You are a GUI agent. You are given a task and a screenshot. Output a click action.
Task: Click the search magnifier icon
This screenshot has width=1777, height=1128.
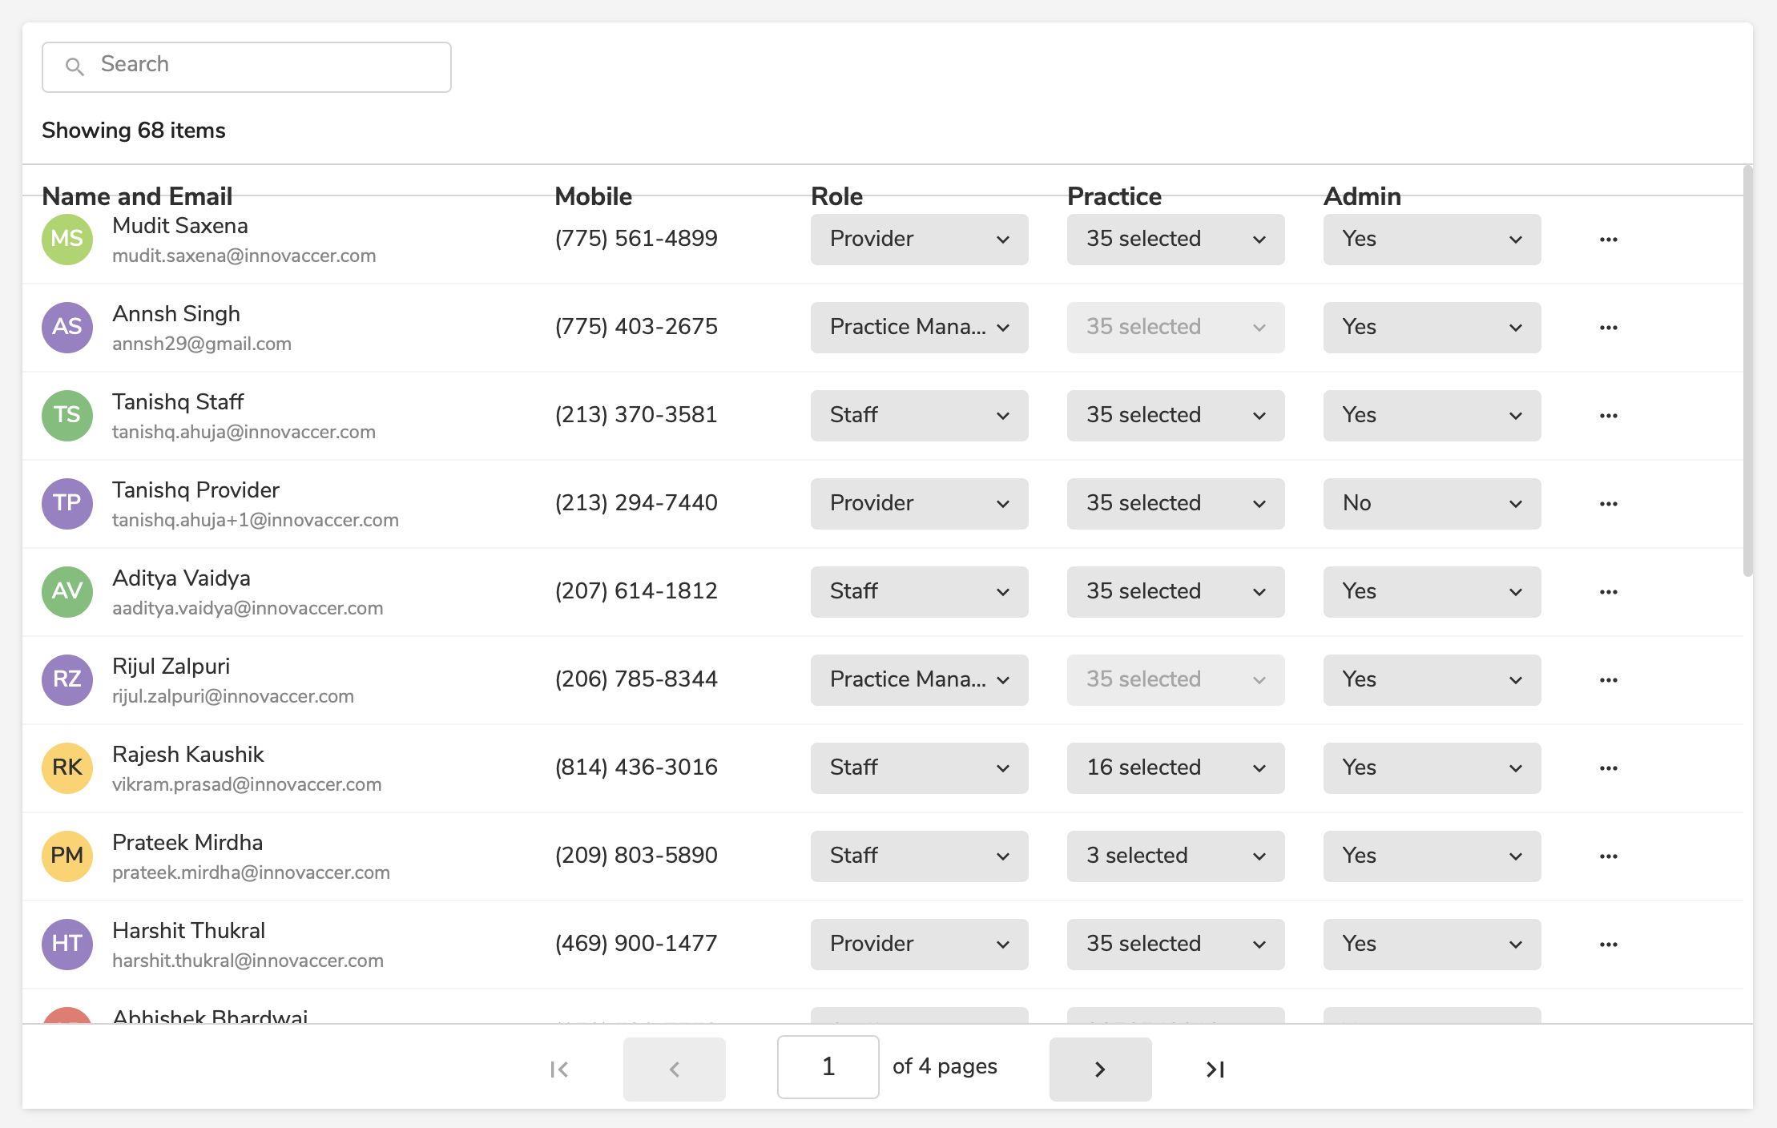tap(75, 66)
